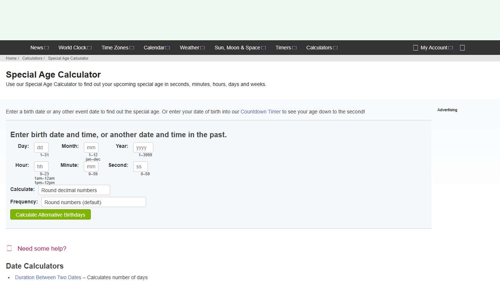Follow the Duration Between Two Dates link
The width and height of the screenshot is (500, 281).
click(48, 277)
